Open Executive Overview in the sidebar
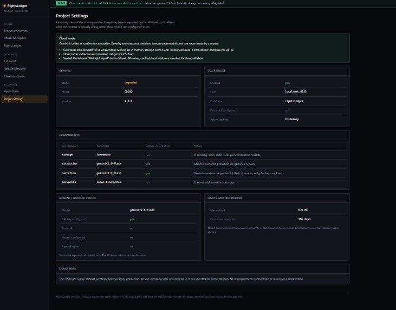This screenshot has height=310, width=396. tap(16, 31)
